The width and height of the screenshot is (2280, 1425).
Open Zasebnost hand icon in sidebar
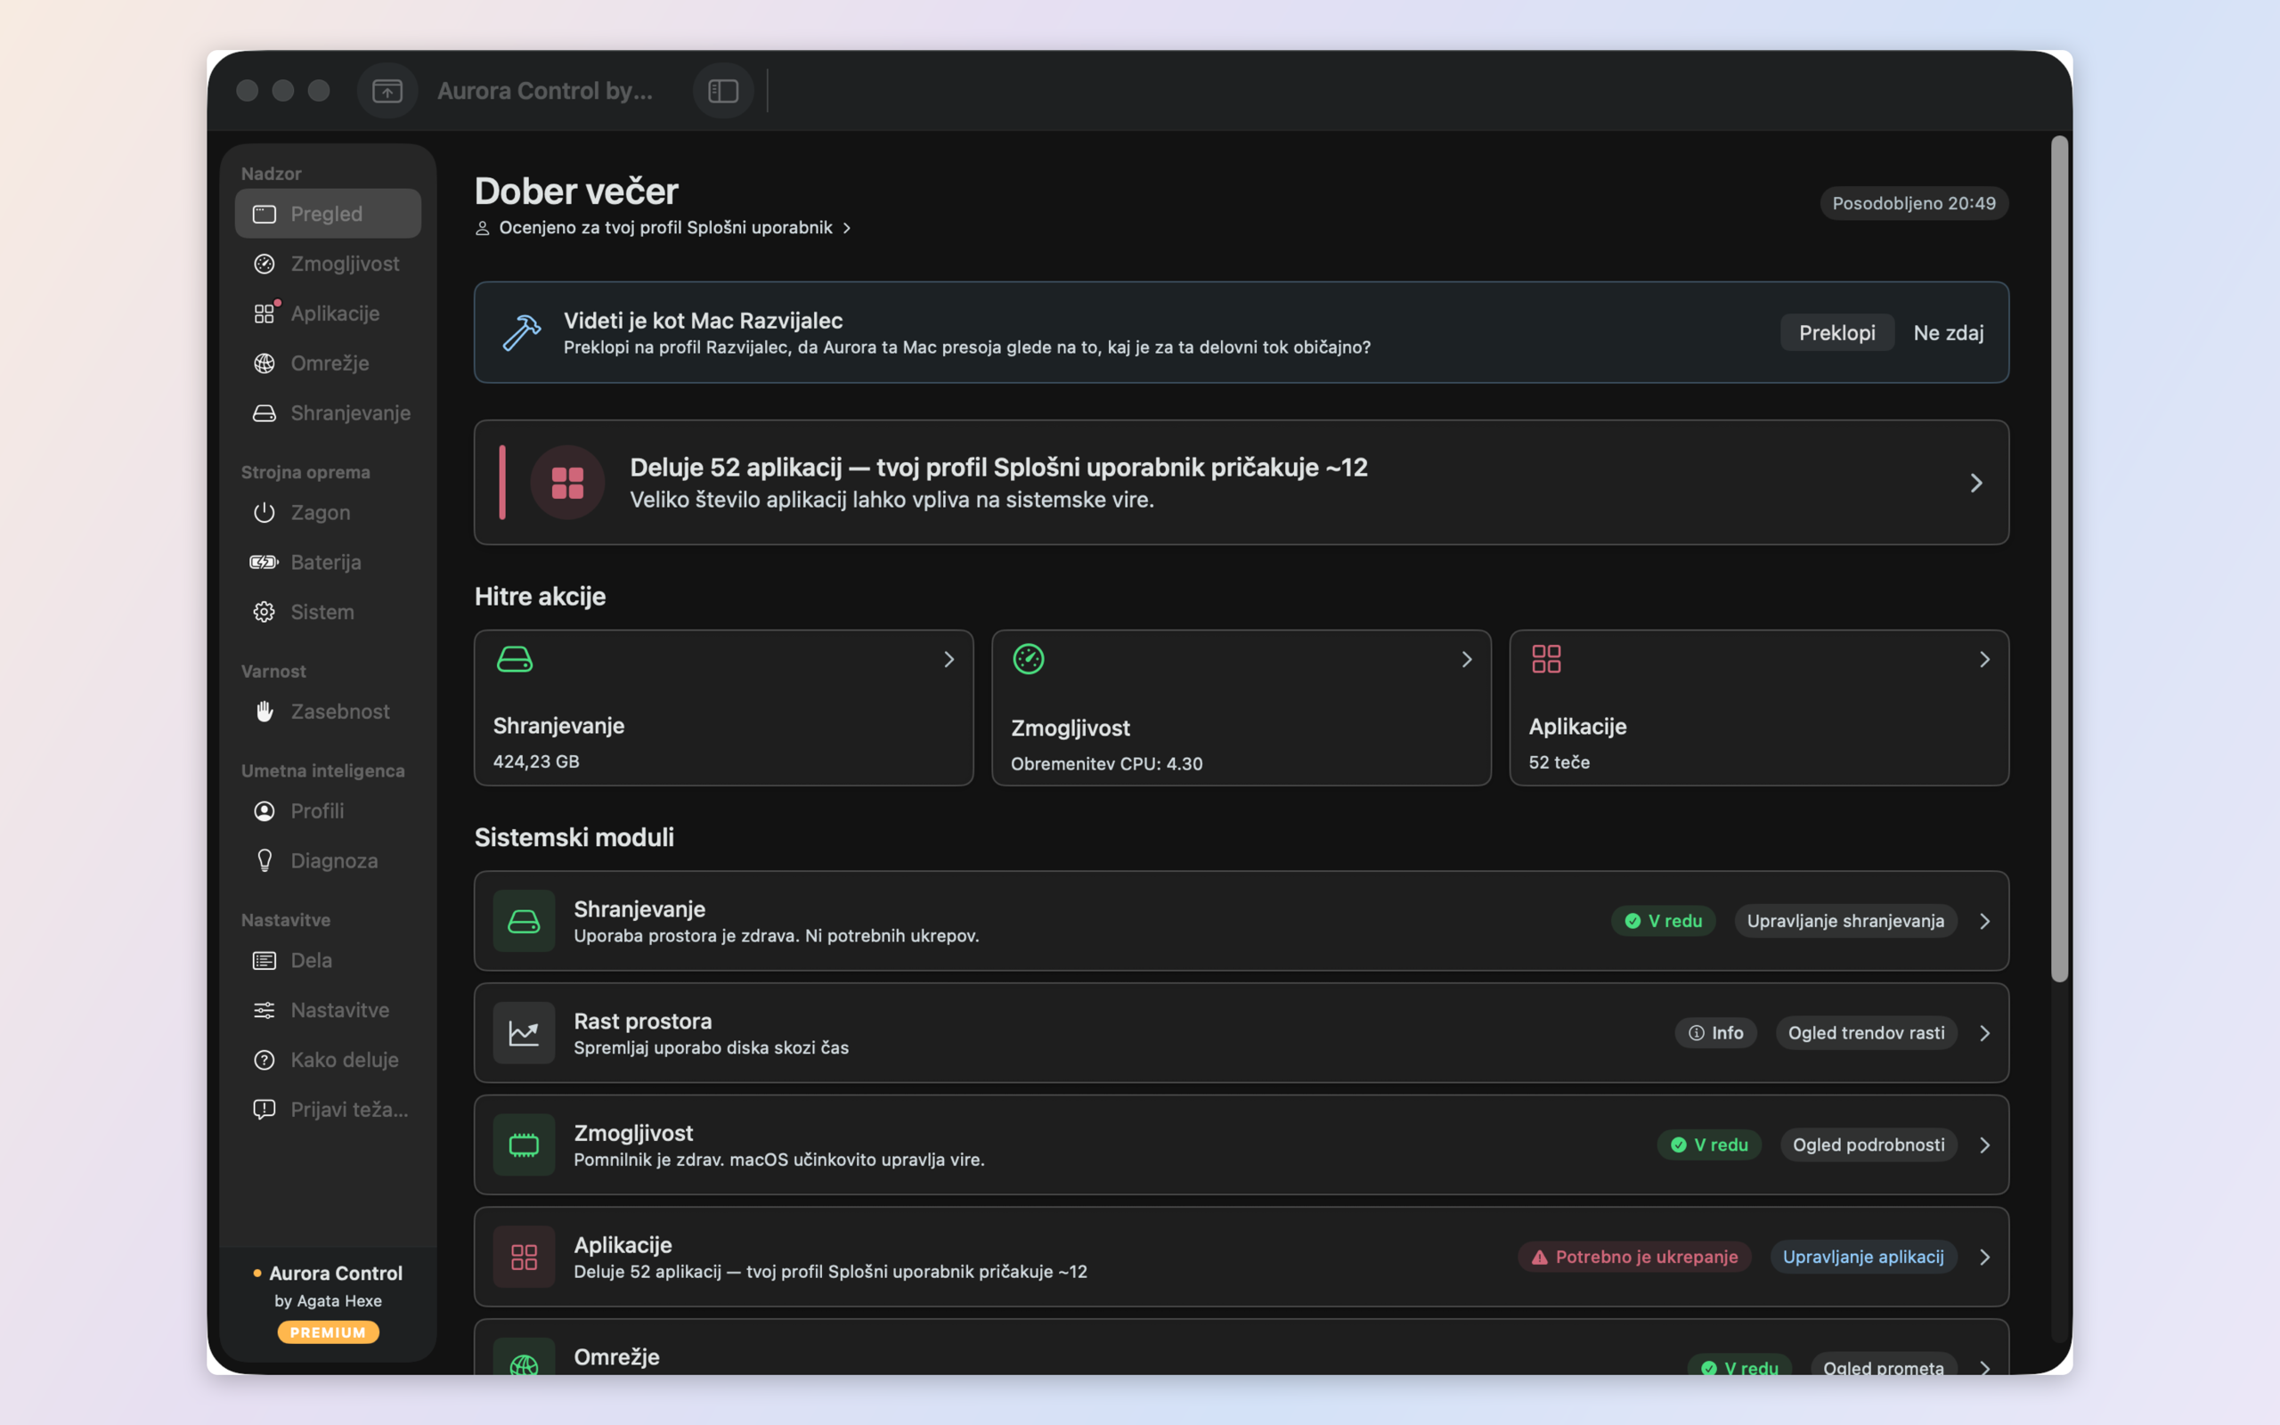[264, 712]
